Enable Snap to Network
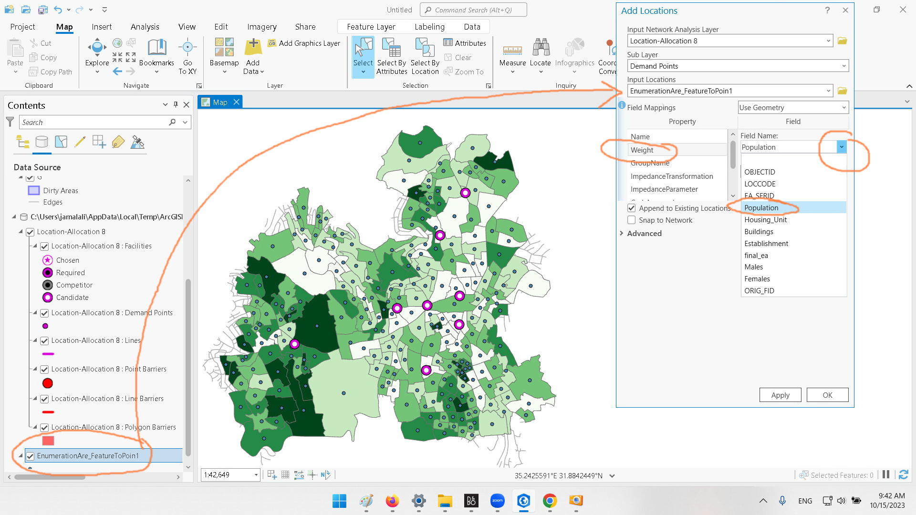916x515 pixels. pyautogui.click(x=631, y=220)
